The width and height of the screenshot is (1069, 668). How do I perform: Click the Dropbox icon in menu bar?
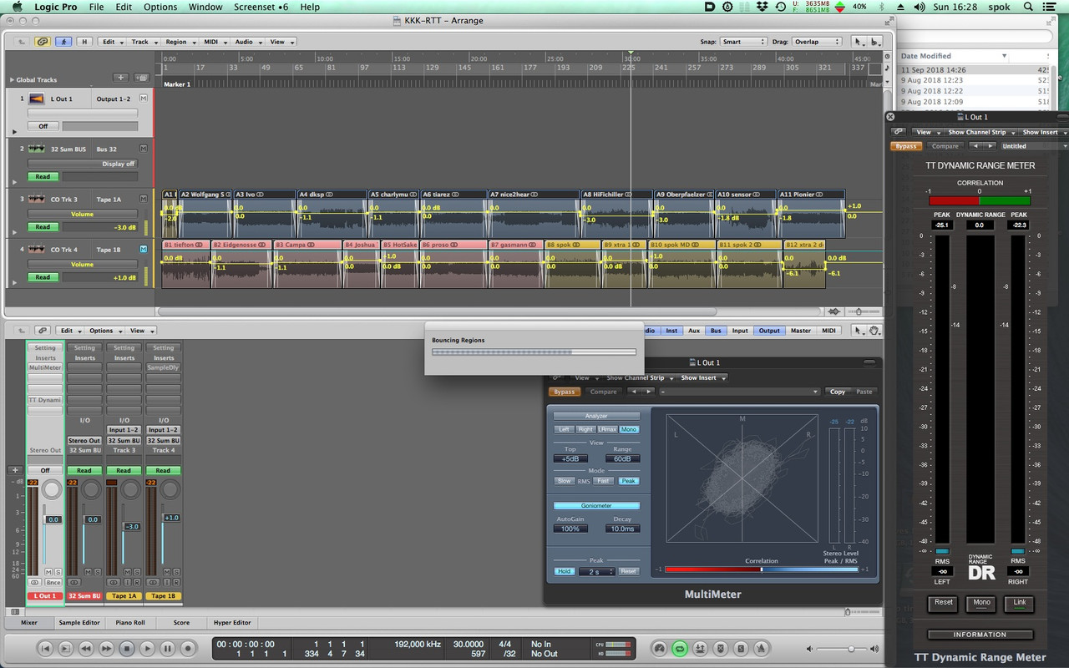pos(762,7)
